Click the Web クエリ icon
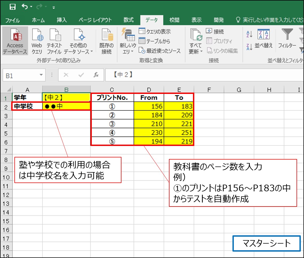The height and width of the screenshot is (258, 304). tap(37, 41)
